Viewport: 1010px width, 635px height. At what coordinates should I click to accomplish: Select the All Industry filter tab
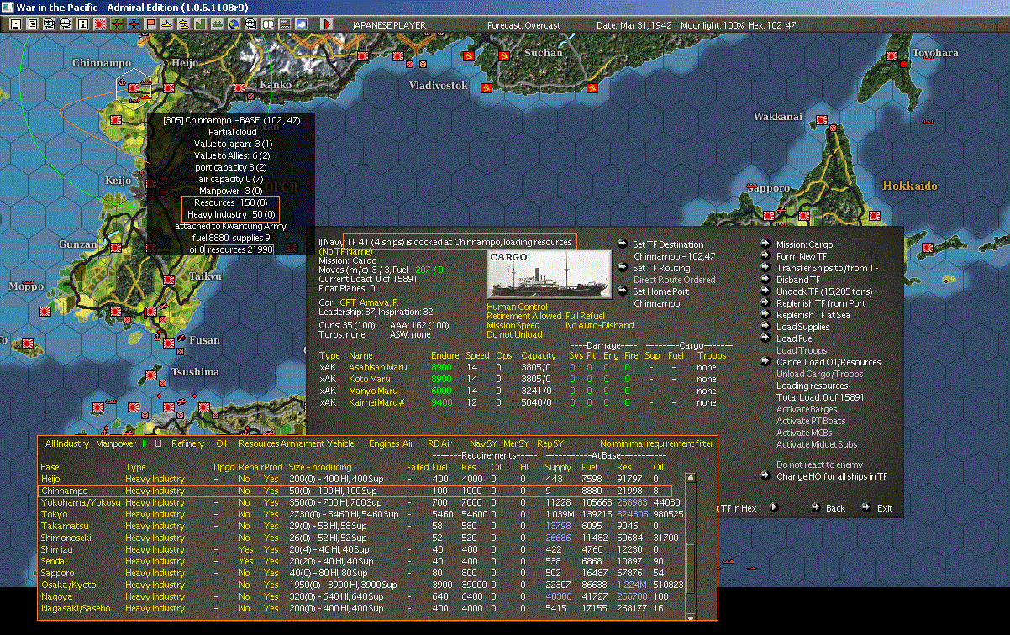(x=67, y=443)
